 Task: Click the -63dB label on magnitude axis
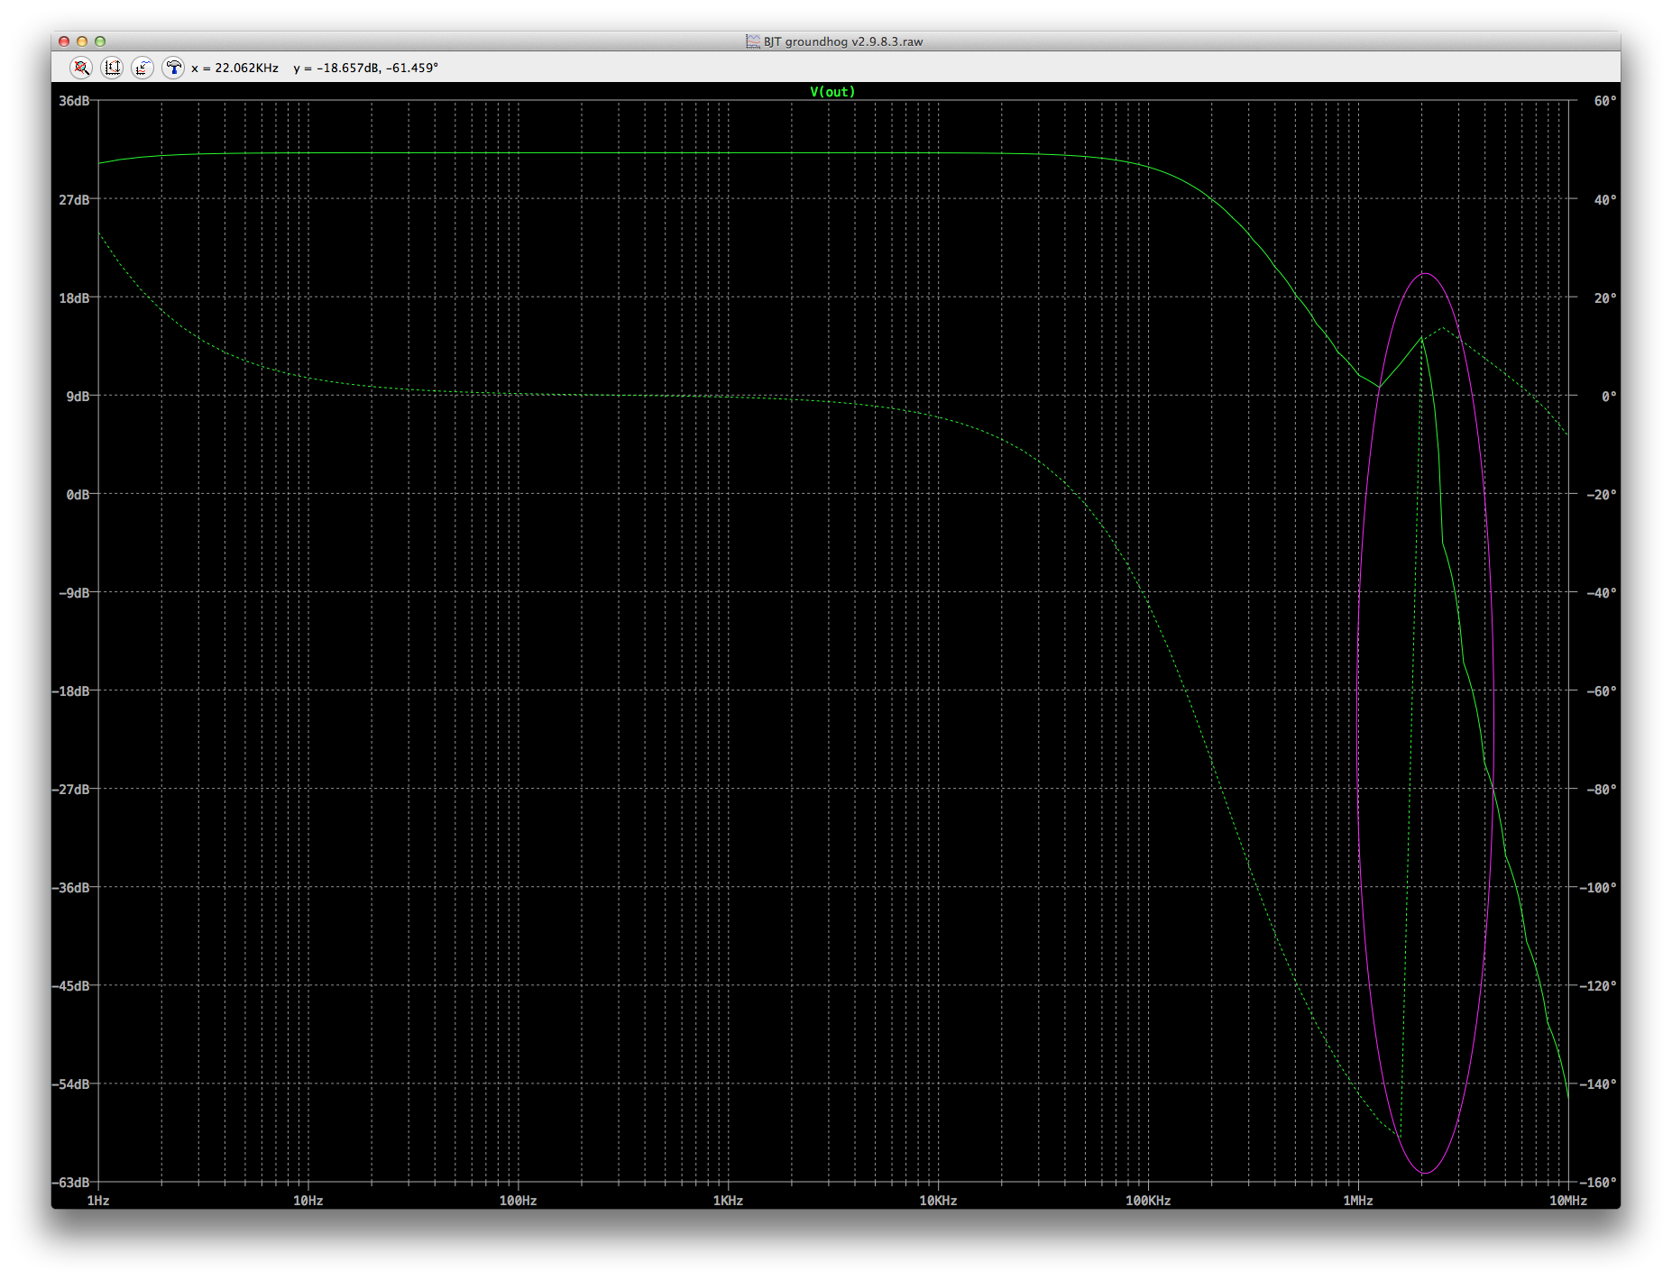pos(71,1182)
